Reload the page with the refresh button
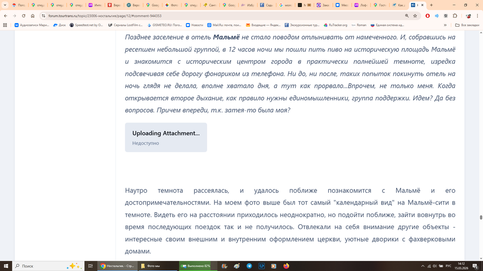Viewport: 483px width, 271px height. [x=23, y=16]
